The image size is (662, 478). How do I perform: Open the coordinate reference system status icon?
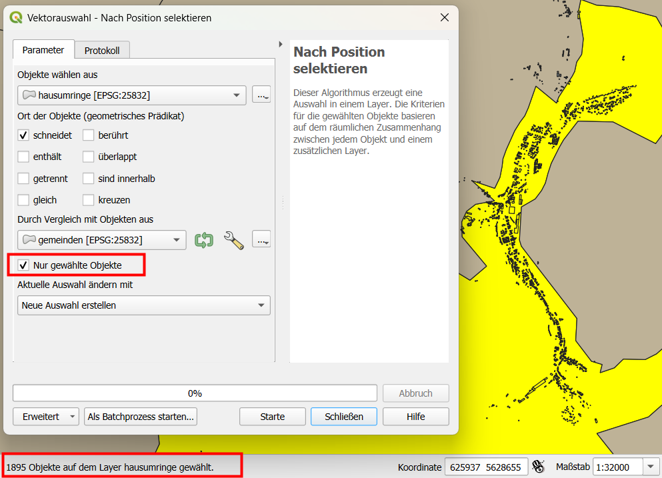pyautogui.click(x=538, y=467)
